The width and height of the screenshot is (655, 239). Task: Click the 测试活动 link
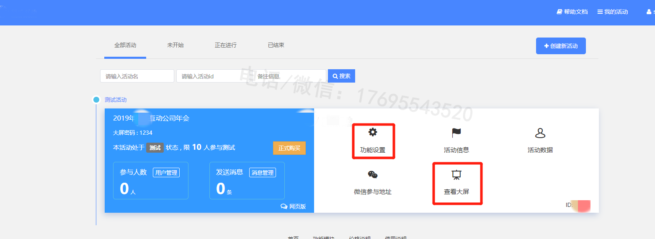116,100
